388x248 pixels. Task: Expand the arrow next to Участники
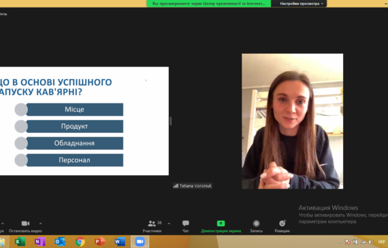coord(169,223)
